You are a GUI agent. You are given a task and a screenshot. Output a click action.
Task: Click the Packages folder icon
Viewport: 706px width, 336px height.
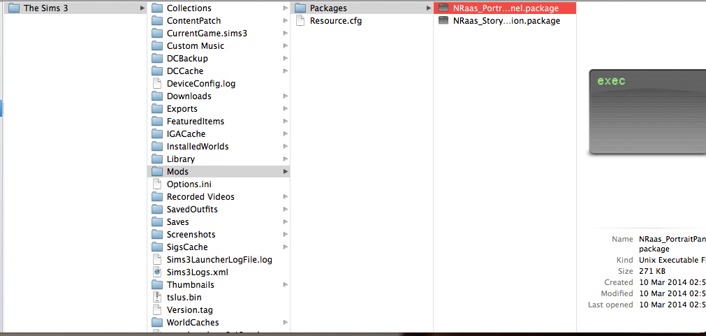point(300,8)
